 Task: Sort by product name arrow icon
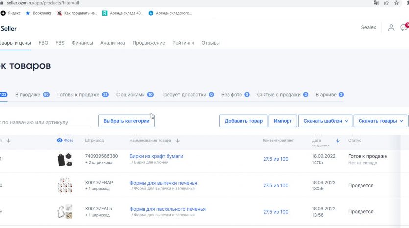[x=177, y=141]
